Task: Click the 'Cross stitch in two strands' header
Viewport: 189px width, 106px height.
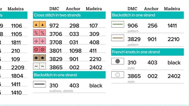Action: pyautogui.click(x=57, y=15)
